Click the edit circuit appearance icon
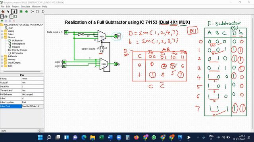The width and height of the screenshot is (254, 142). pos(15,17)
